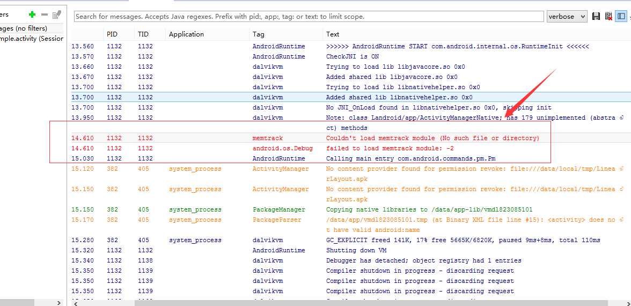Add a new logcat filter

coord(32,14)
